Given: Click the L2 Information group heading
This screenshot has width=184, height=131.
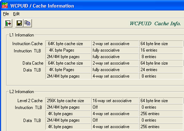Looking at the screenshot, I should point(22,92).
